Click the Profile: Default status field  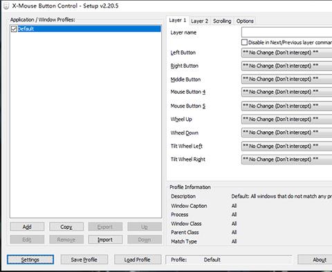point(229,260)
